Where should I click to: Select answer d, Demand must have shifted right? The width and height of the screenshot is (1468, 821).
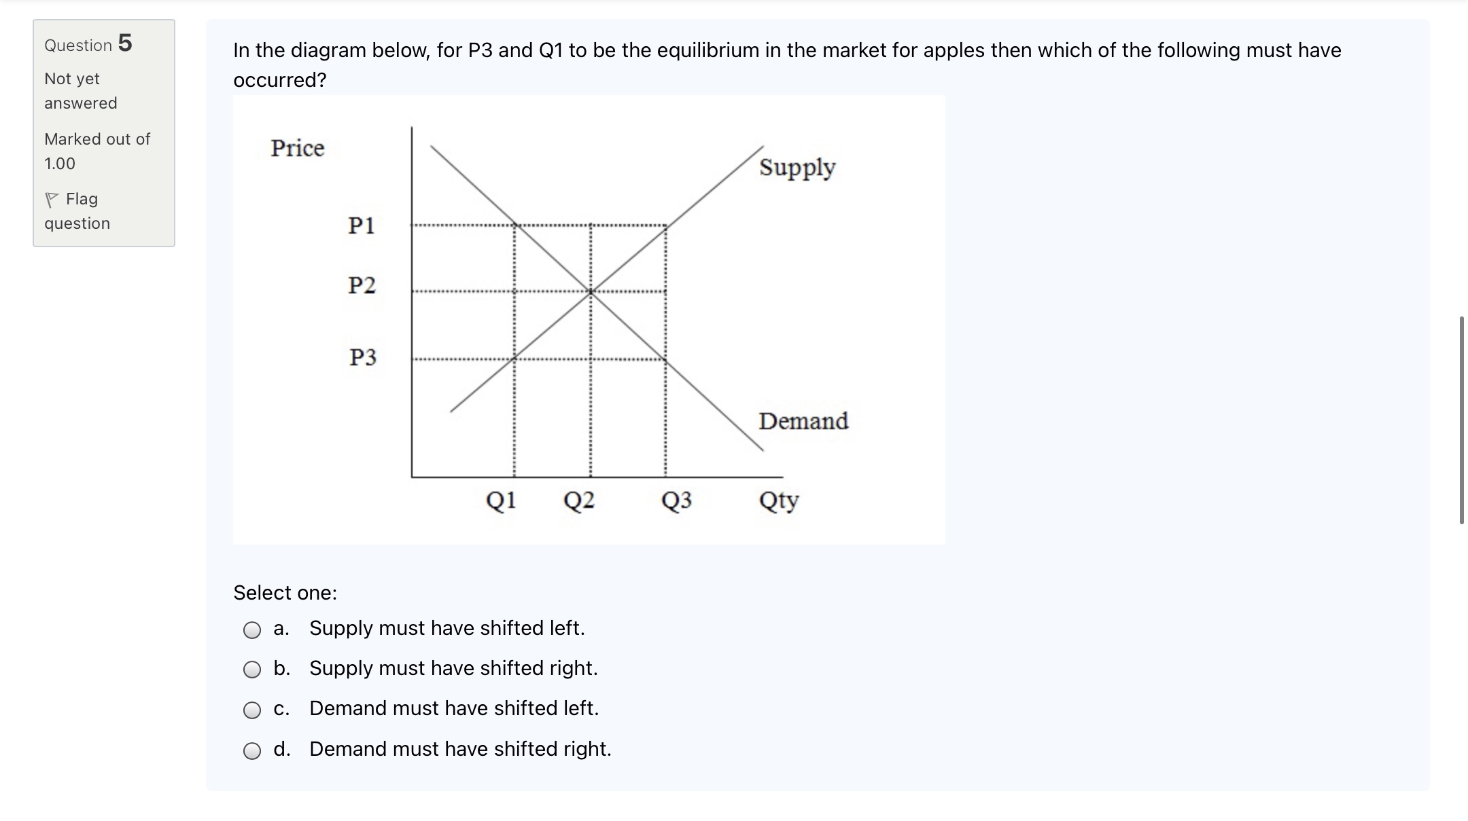tap(252, 750)
